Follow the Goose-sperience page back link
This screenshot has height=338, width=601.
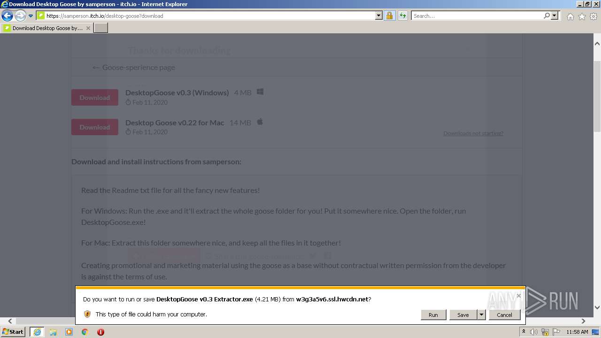(x=134, y=67)
